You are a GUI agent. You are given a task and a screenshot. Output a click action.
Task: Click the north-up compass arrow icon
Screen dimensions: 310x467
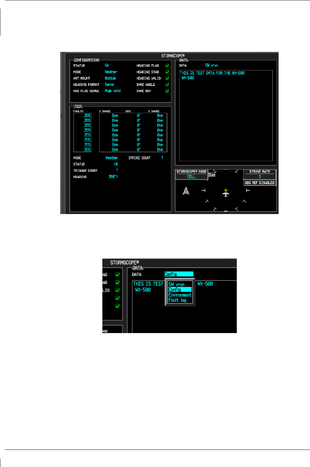[186, 191]
